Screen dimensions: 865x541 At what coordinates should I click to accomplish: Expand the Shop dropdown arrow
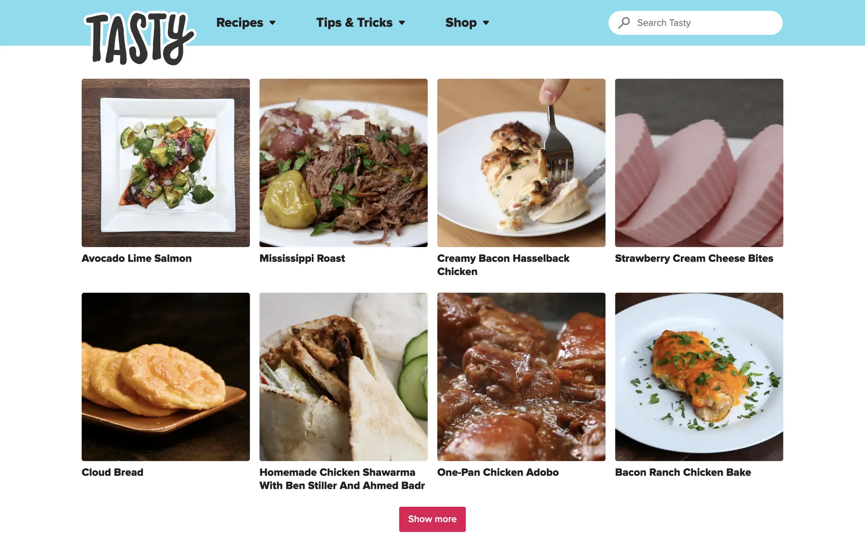coord(486,23)
